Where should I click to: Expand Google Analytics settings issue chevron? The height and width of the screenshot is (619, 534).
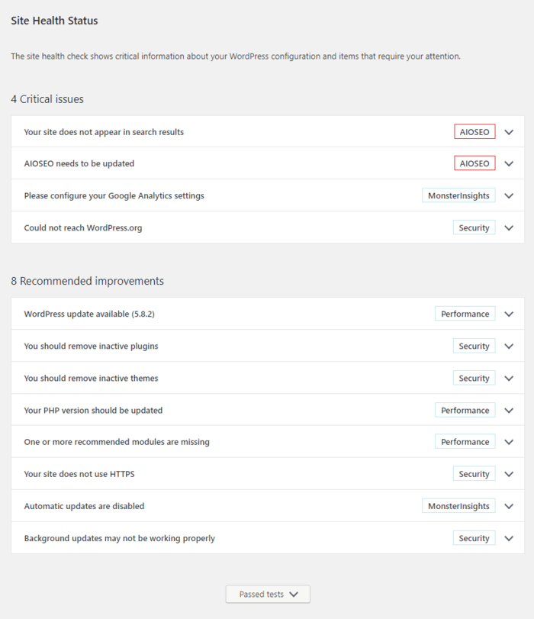pos(509,196)
